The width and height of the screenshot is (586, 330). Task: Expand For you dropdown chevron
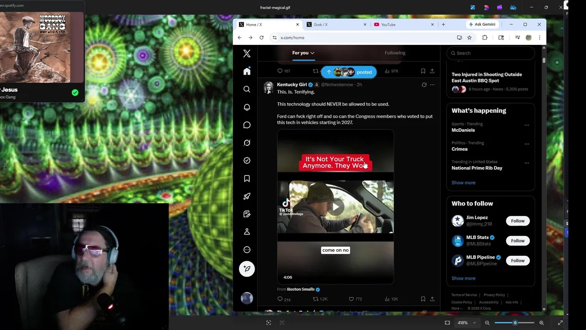[312, 53]
